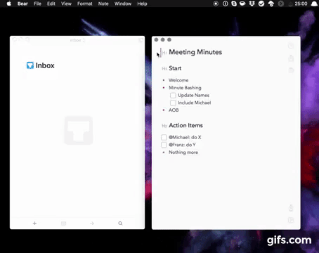Open the Window menu
Viewport: 319px width, 253px height.
pyautogui.click(x=123, y=4)
